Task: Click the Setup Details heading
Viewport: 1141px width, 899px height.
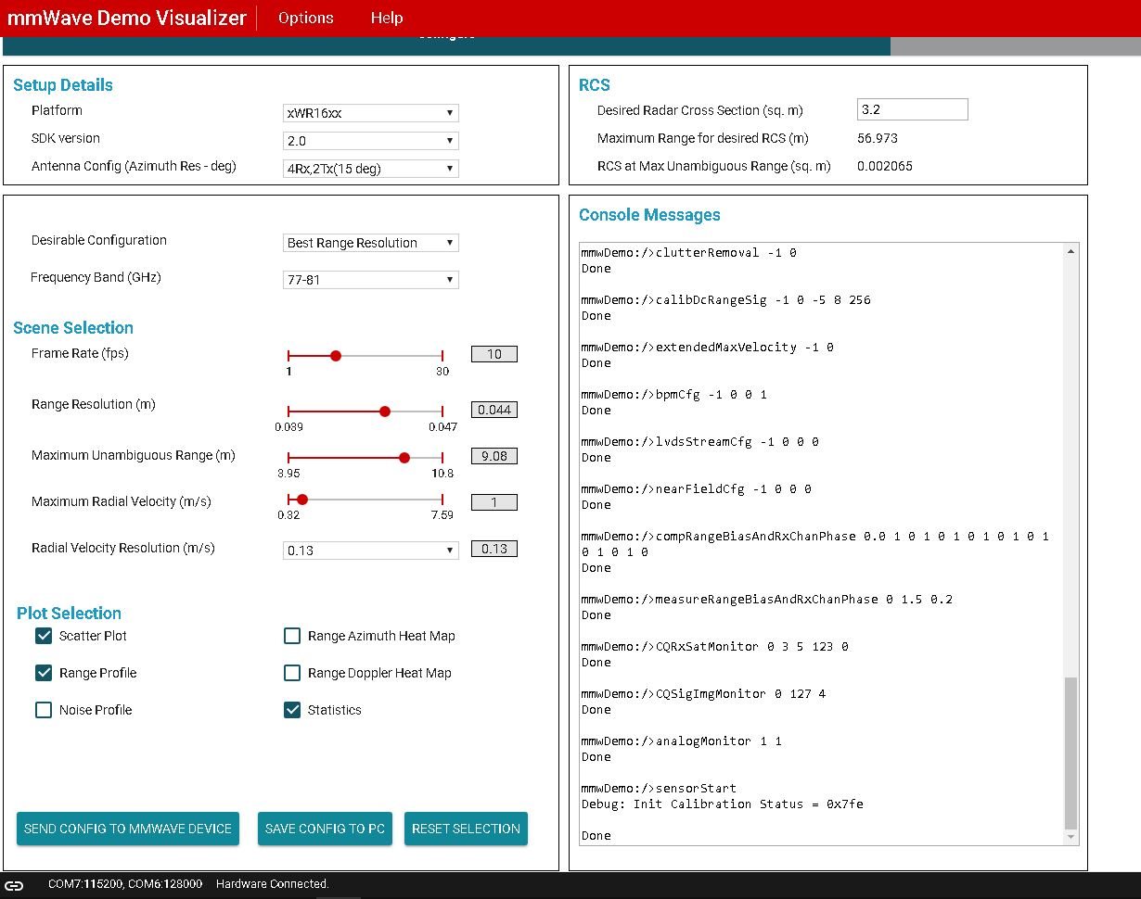Action: 63,85
